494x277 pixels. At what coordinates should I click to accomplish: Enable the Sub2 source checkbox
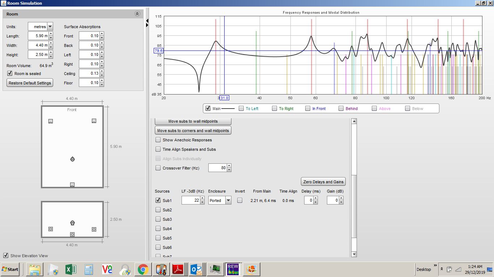pyautogui.click(x=158, y=210)
